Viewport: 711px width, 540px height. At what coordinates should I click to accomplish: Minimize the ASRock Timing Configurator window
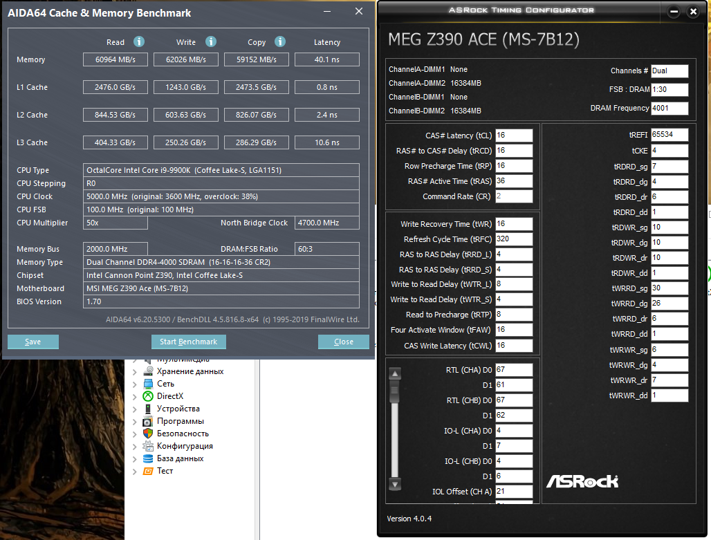(x=674, y=12)
